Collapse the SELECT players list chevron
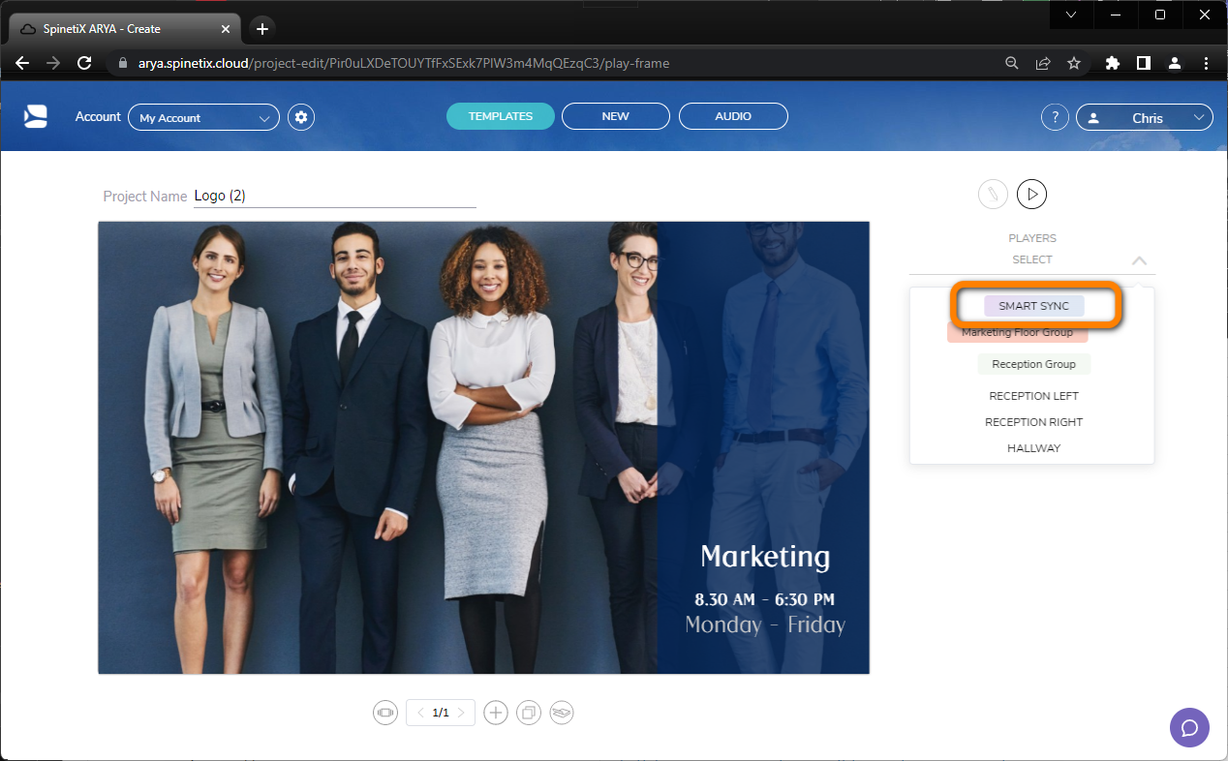Viewport: 1228px width, 761px height. (x=1139, y=259)
